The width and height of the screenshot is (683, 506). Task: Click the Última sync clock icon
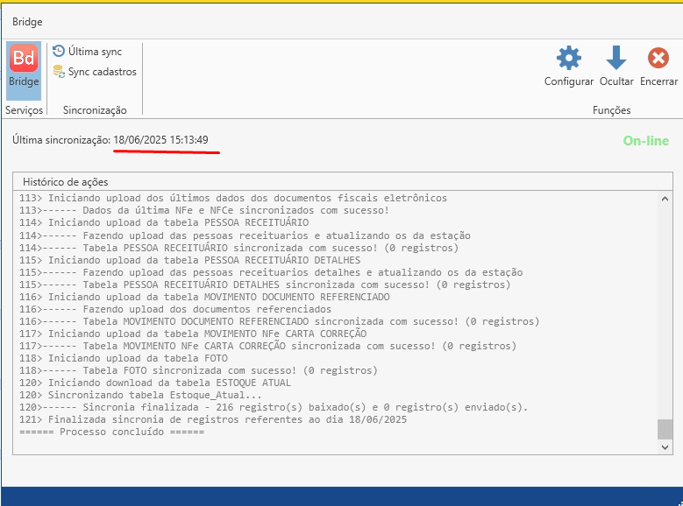tap(59, 52)
